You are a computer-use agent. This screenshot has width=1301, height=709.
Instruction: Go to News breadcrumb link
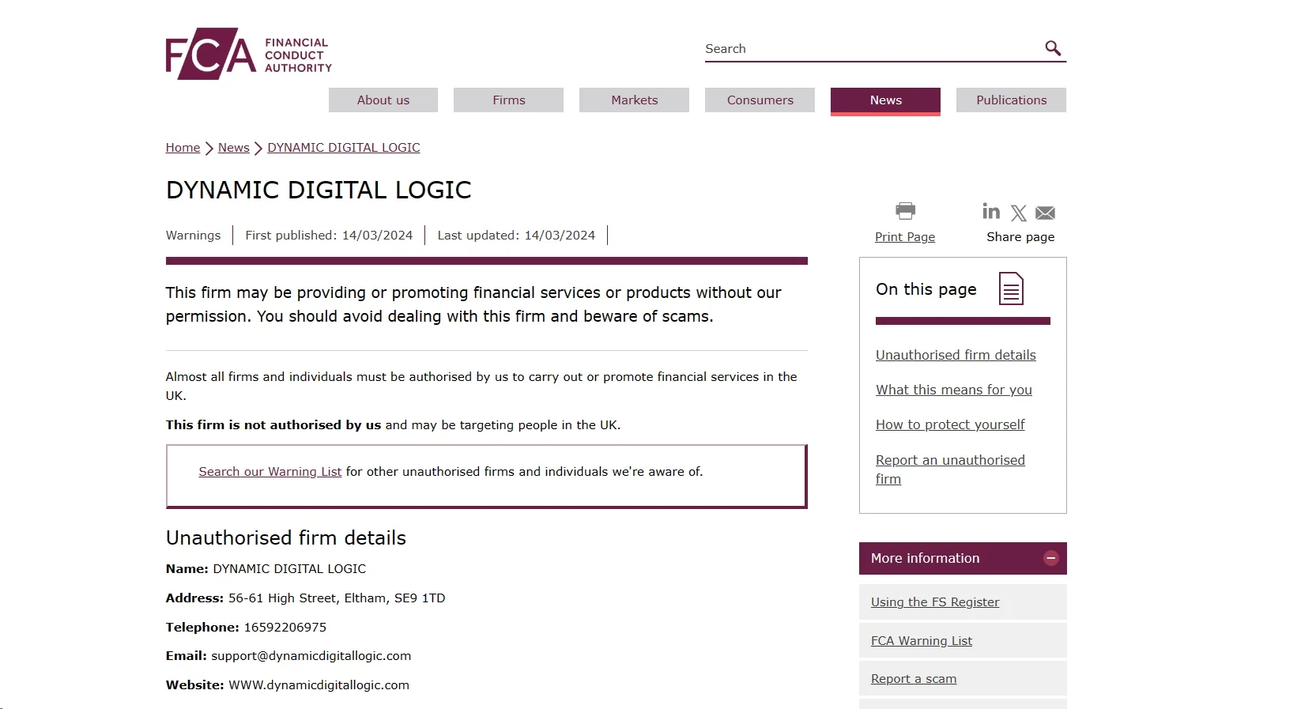[x=234, y=148]
